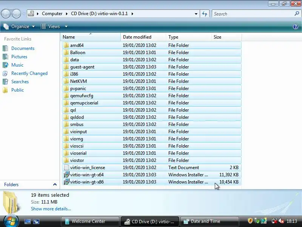The image size is (302, 227).
Task: Sort by Date modified column header
Action: tap(143, 37)
